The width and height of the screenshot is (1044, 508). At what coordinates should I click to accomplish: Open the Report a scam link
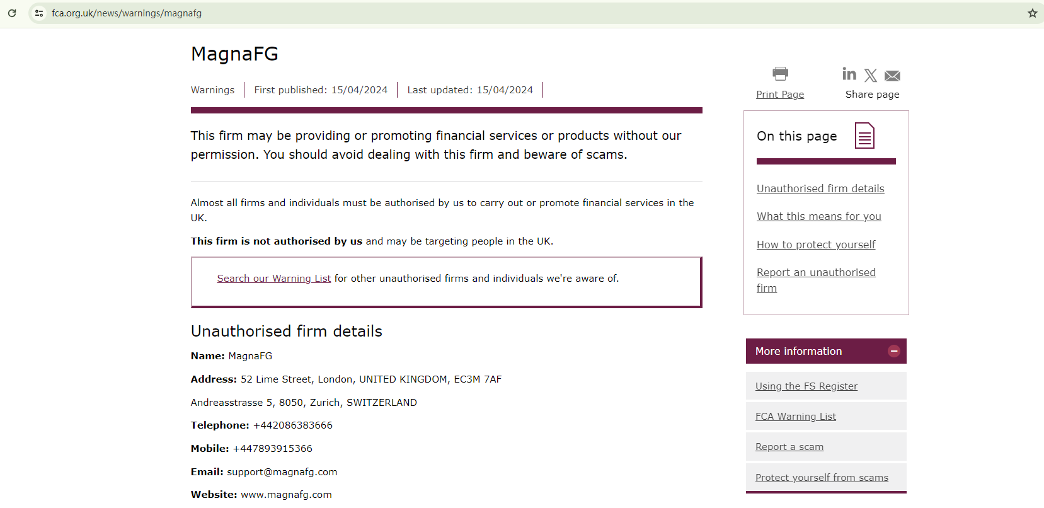pos(789,447)
